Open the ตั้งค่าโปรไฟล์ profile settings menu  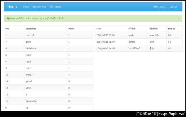coord(55,7)
